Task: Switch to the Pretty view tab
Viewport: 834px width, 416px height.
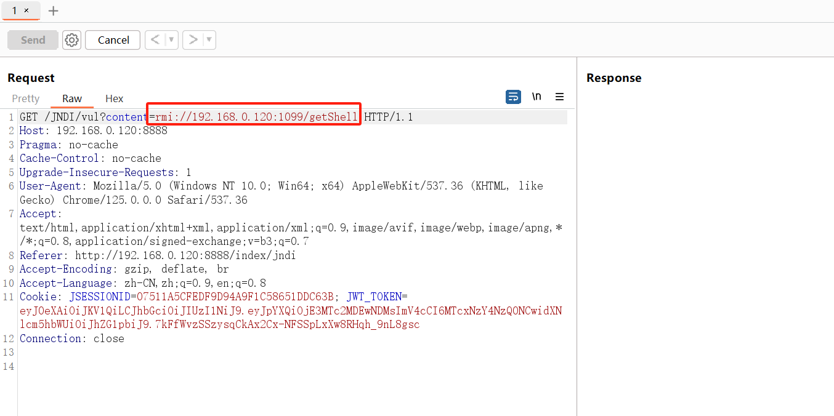Action: coord(26,98)
